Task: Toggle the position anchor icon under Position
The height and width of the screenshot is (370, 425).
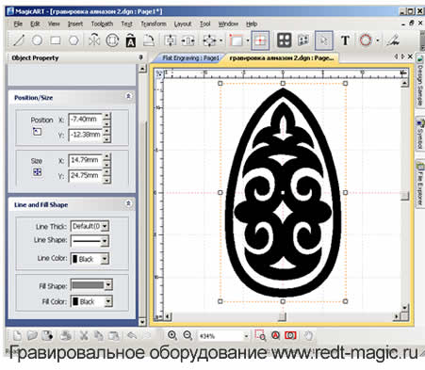Action: 37,132
